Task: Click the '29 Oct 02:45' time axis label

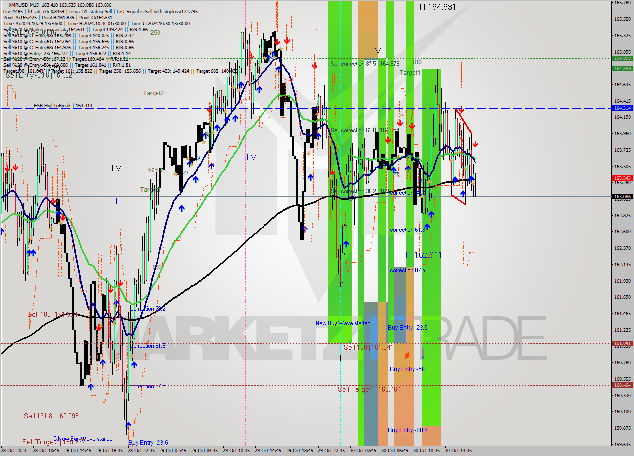Action: (173, 451)
